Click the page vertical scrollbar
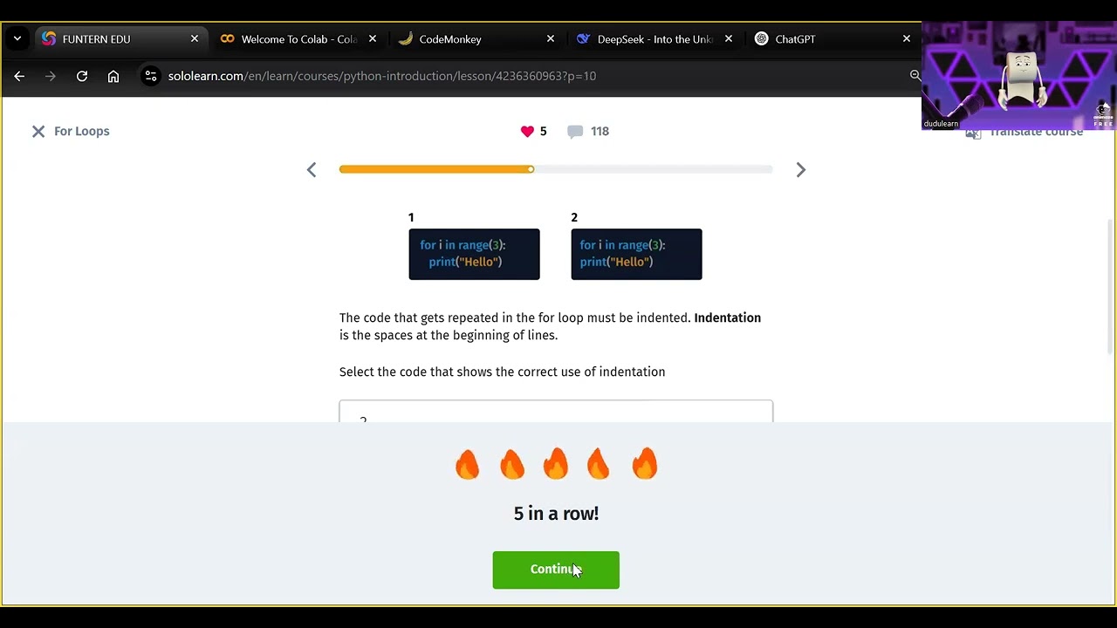1117x628 pixels. coord(1111,286)
